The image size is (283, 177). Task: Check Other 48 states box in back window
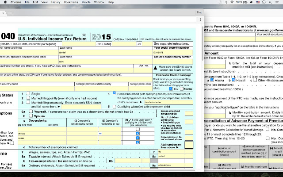point(255,80)
